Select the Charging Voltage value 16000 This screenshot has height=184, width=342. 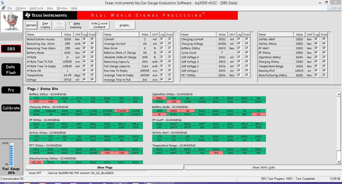222,44
